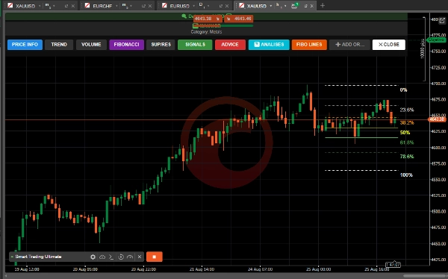This screenshot has width=448, height=279.
Task: Detach the active XAUUSD tab
Action: pos(305,6)
